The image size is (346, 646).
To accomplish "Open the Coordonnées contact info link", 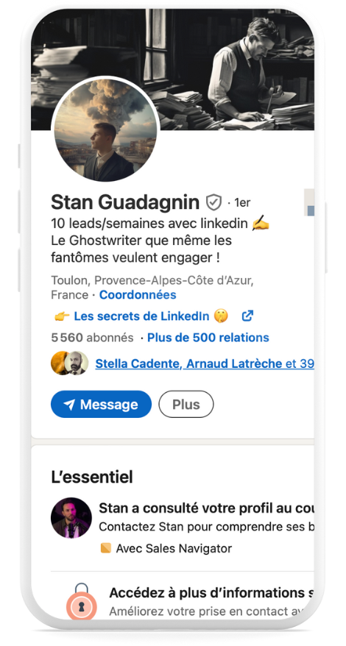I will tap(138, 295).
